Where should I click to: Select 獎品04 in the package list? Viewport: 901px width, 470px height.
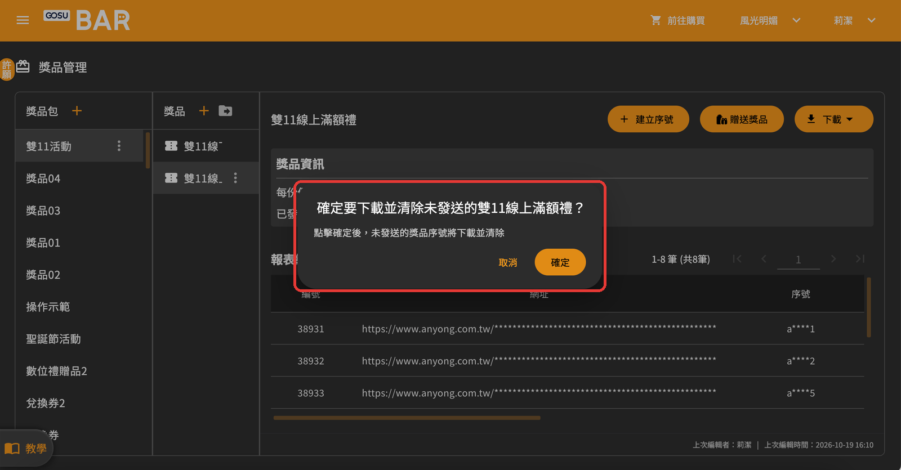[79, 178]
